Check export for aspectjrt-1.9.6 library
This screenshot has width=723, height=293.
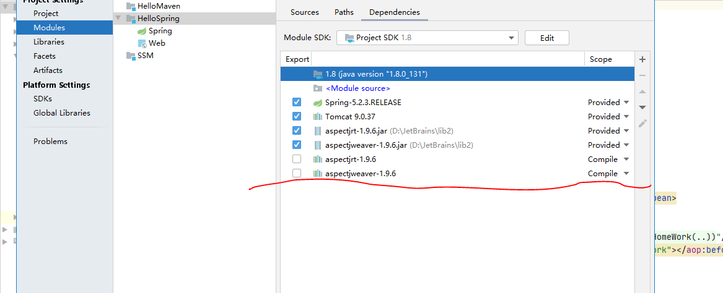297,159
